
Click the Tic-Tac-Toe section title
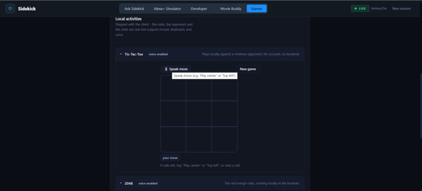[134, 54]
